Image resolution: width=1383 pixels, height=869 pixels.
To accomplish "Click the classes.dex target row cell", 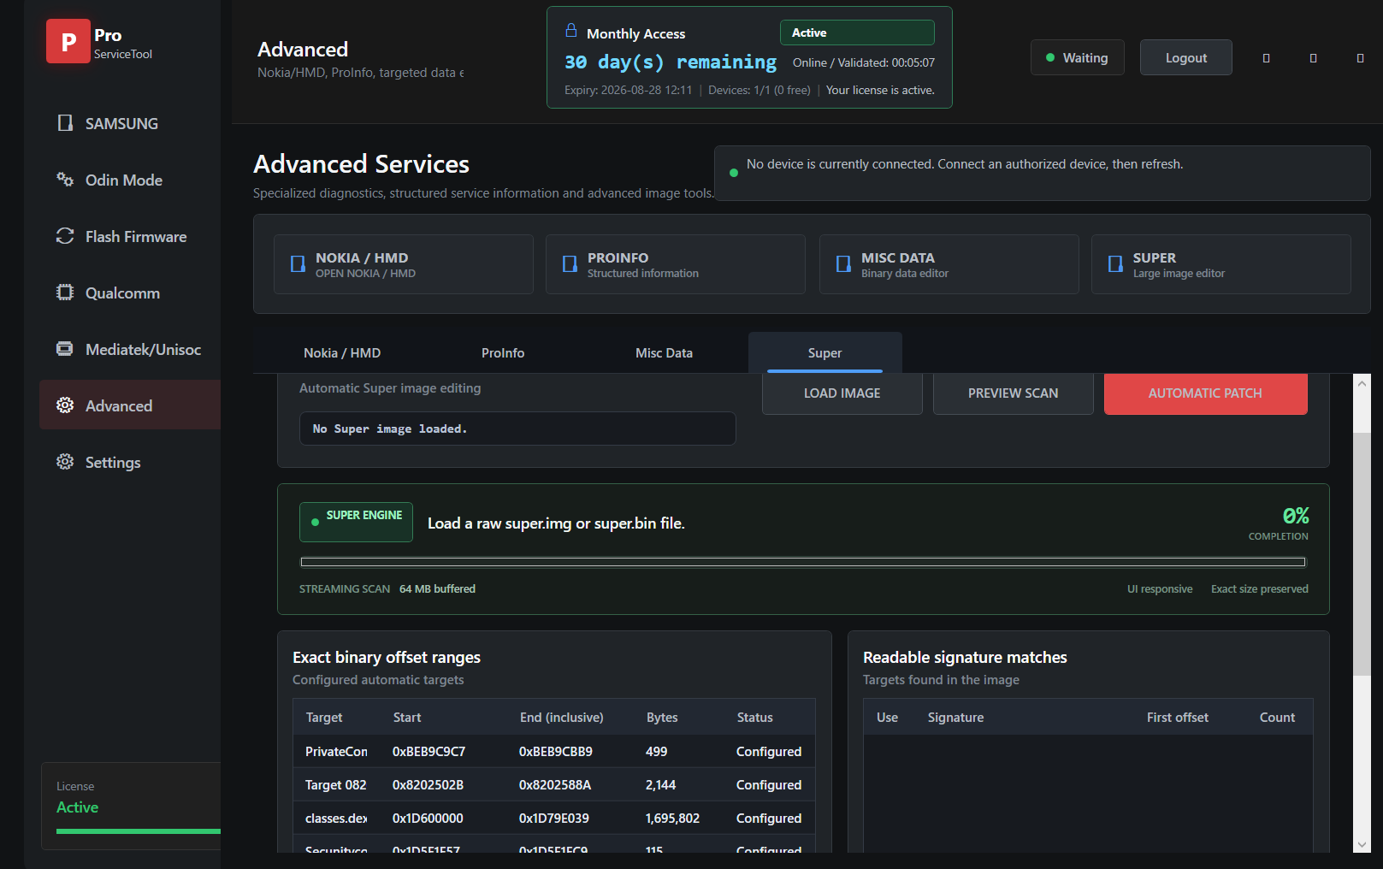I will 336,819.
